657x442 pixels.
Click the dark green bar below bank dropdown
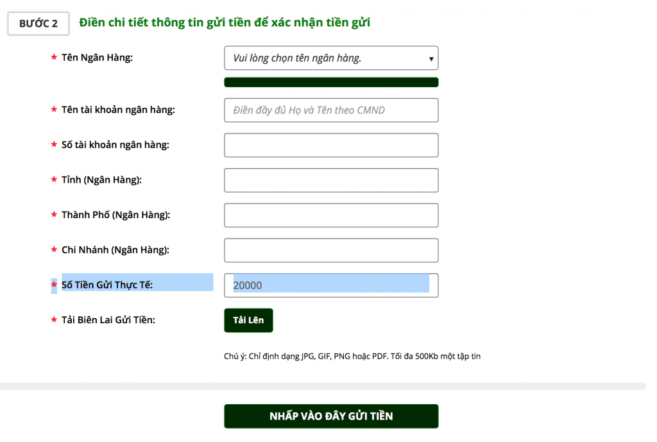330,81
